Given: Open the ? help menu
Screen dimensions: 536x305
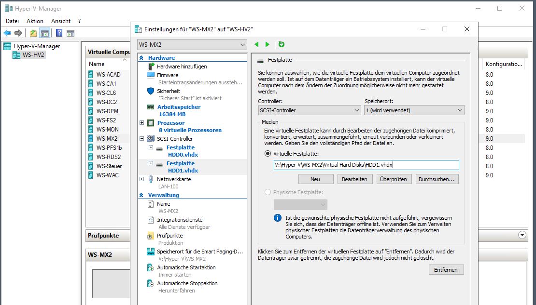Looking at the screenshot, I should click(x=79, y=21).
